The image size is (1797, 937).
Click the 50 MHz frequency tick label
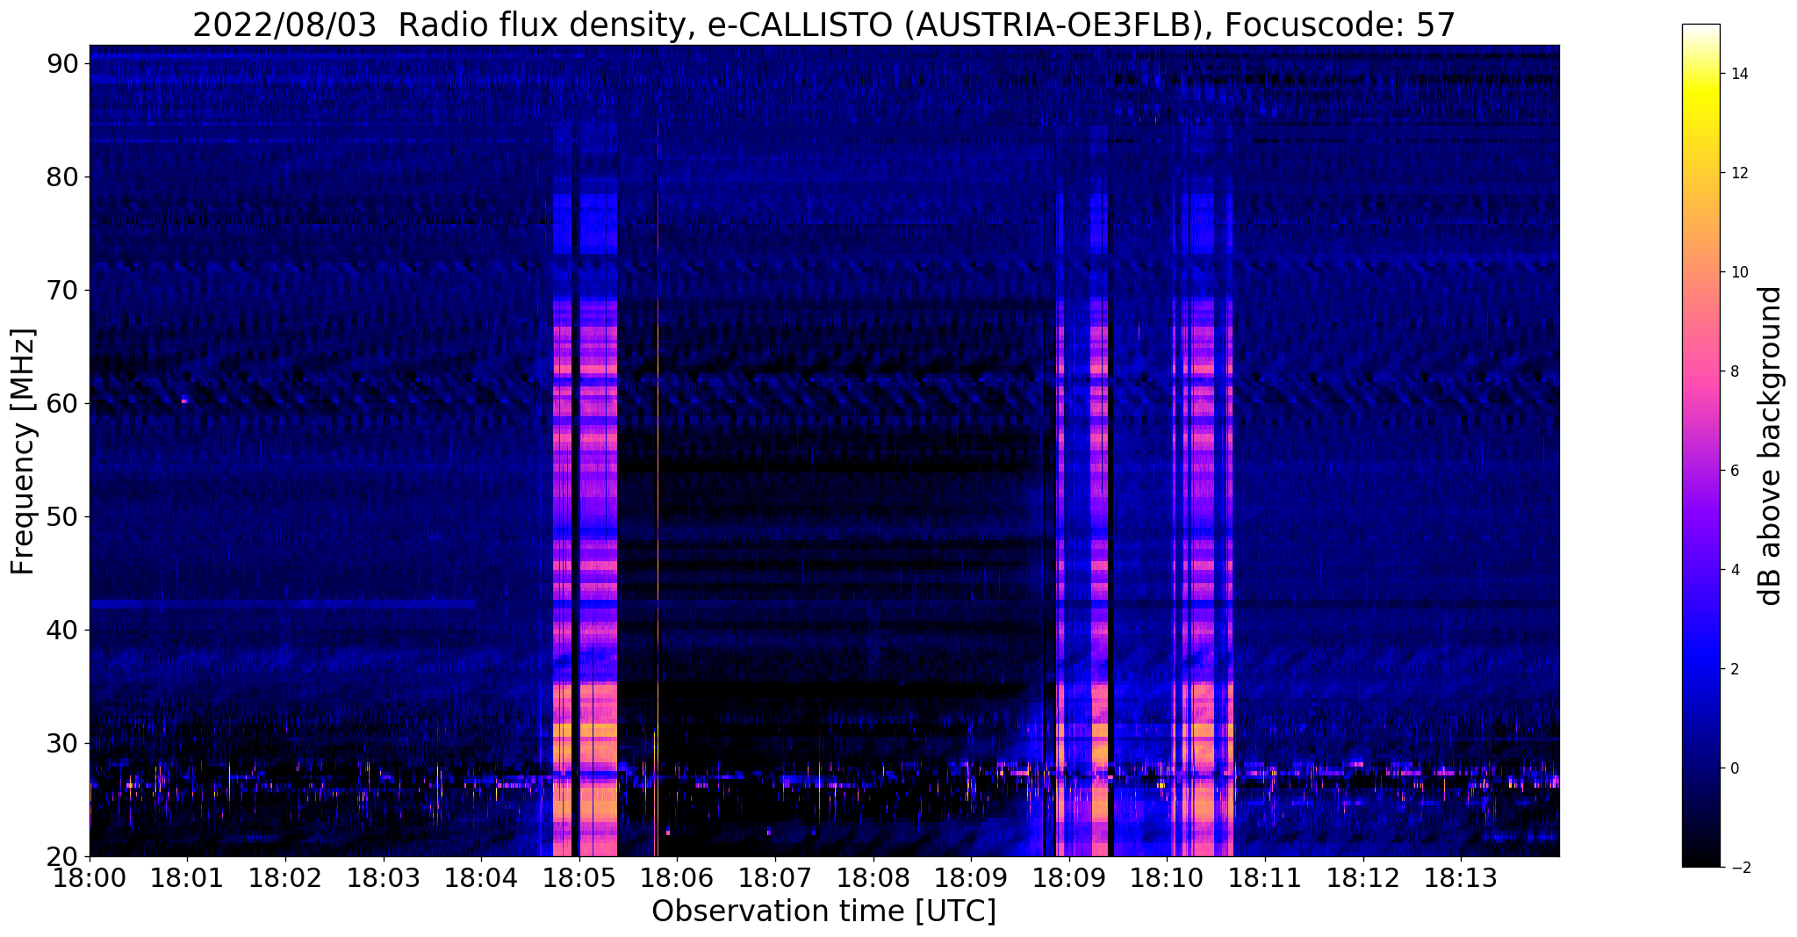pyautogui.click(x=62, y=517)
